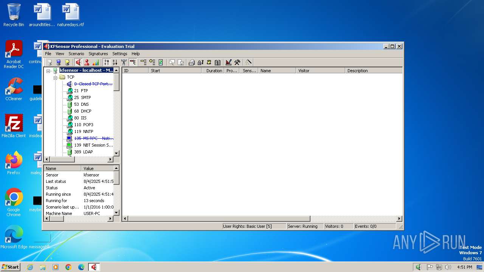Click the printer-like toolbar icon
484x272 pixels.
(x=192, y=62)
